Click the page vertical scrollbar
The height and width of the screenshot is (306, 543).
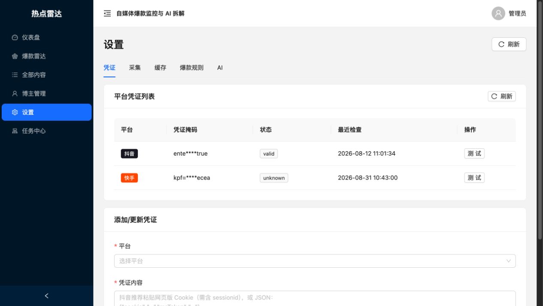pyautogui.click(x=540, y=120)
